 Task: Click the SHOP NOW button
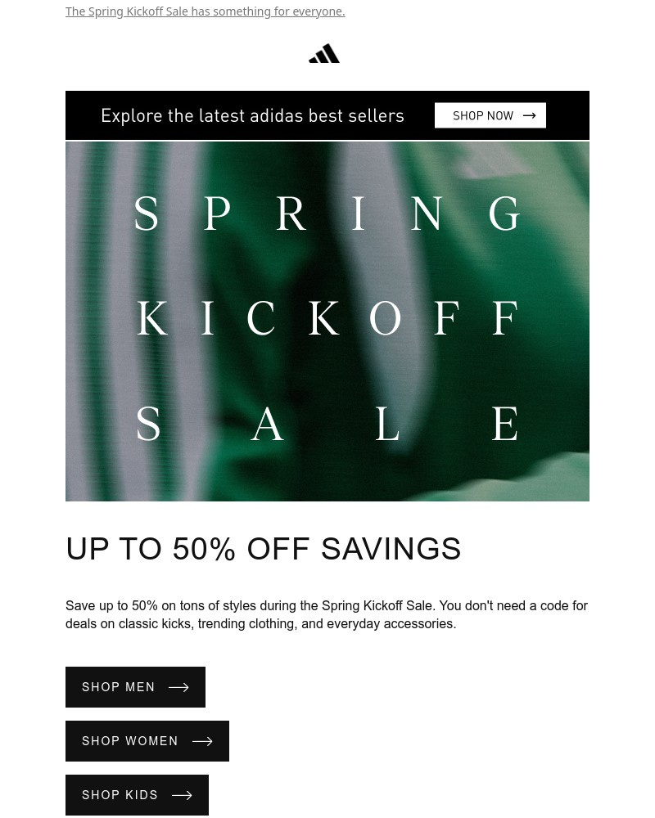(490, 115)
